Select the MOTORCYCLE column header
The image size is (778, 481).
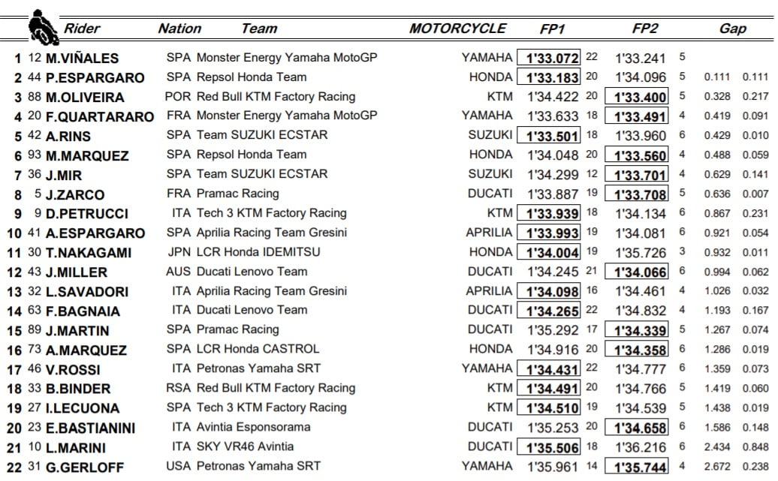(457, 29)
